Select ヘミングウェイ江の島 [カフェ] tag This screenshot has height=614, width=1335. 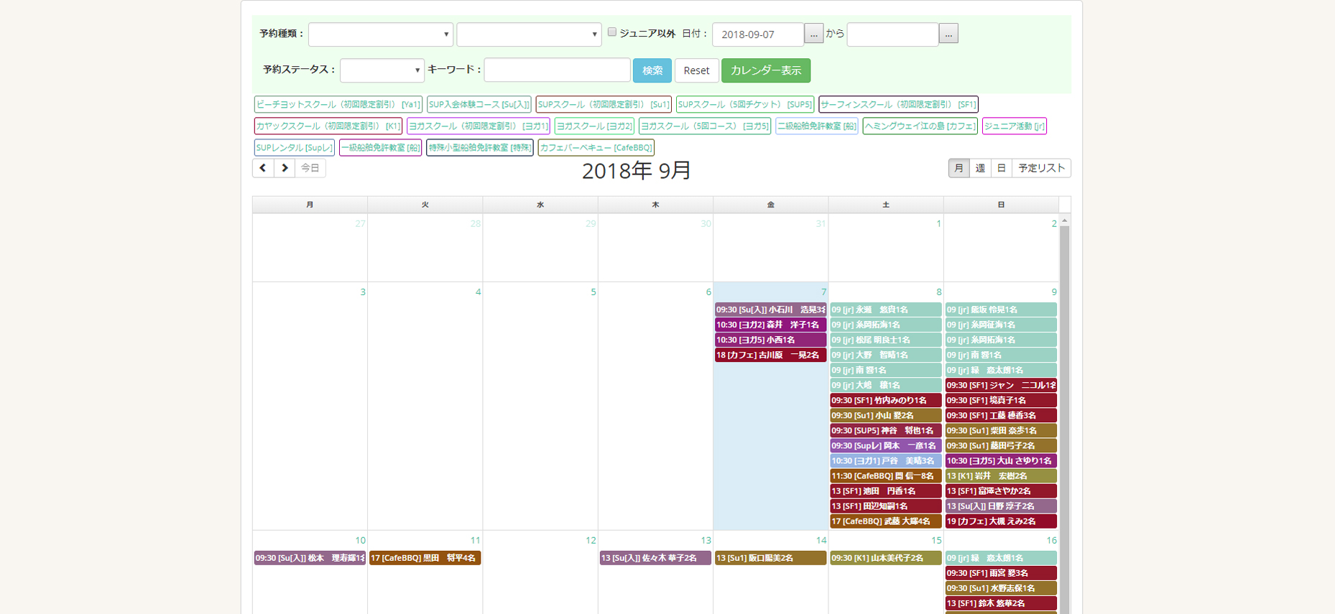[920, 126]
